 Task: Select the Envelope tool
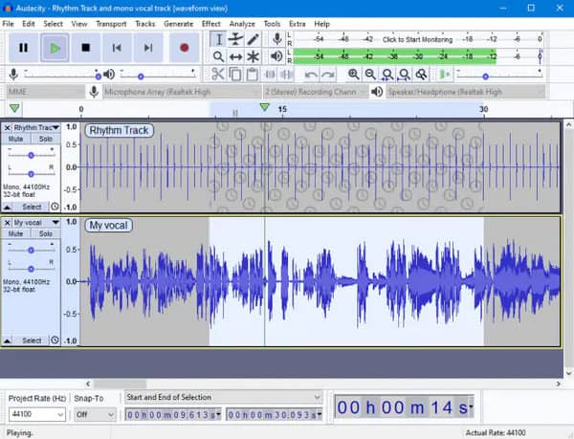(x=235, y=39)
